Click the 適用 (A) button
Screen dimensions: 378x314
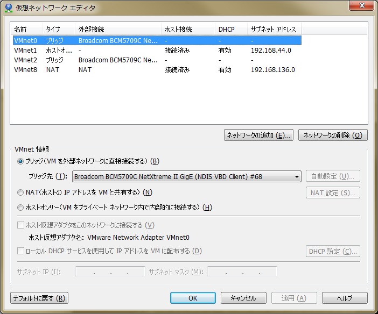point(294,298)
